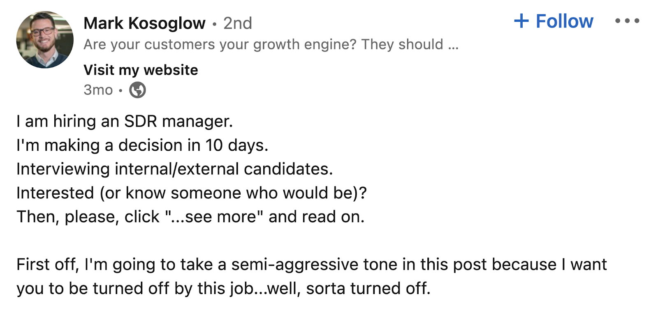Open Mark Kosoglow's profile via his name
Image resolution: width=658 pixels, height=322 pixels.
pos(144,23)
